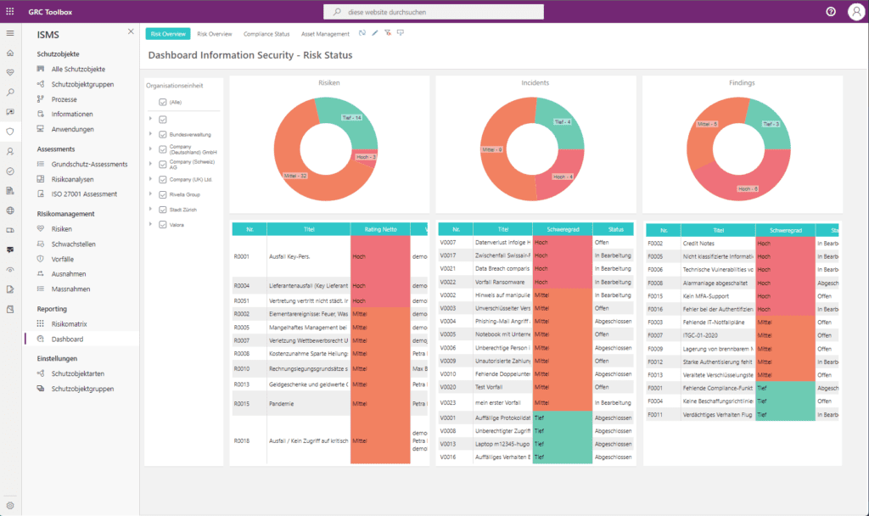Image resolution: width=869 pixels, height=516 pixels.
Task: Open incident row V0022 Vorfall Ransomware
Action: [x=535, y=282]
